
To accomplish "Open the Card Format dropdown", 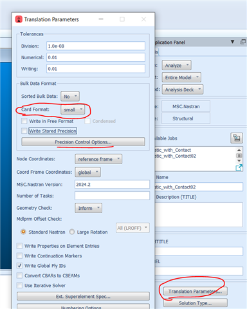I will coord(73,109).
